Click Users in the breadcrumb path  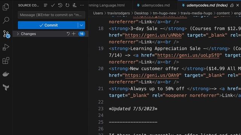click(x=98, y=13)
